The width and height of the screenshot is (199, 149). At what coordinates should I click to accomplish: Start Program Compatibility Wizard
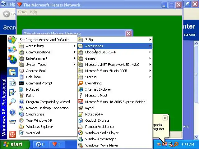click(48, 102)
